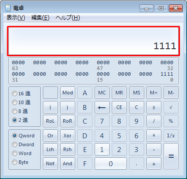Image resolution: width=187 pixels, height=179 pixels.
Task: Subtract from memory with M- button
Action: click(171, 93)
